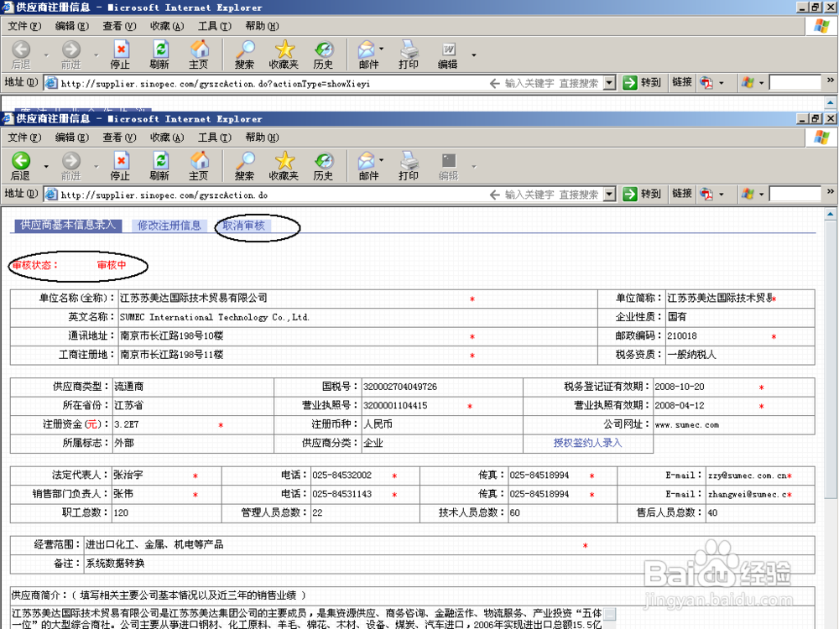This screenshot has height=629, width=839.
Task: Click Home icon in front window toolbar
Action: 199,160
